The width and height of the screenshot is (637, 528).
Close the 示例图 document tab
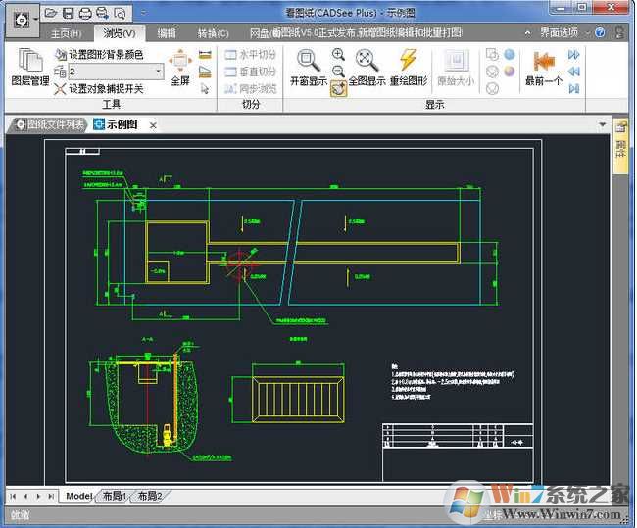151,125
